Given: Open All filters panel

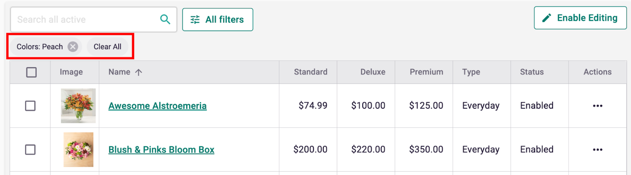Looking at the screenshot, I should point(217,20).
